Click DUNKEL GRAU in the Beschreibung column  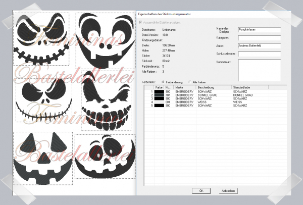pyautogui.click(x=208, y=95)
